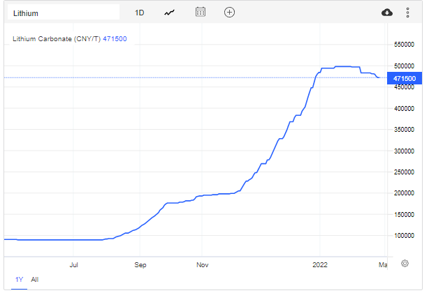Click the Nov x-axis label
The image size is (429, 293).
(x=202, y=265)
